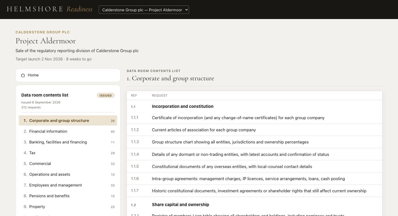
Task: Click the 'Target launch 2 Nov 2026' text
Action: 39,59
